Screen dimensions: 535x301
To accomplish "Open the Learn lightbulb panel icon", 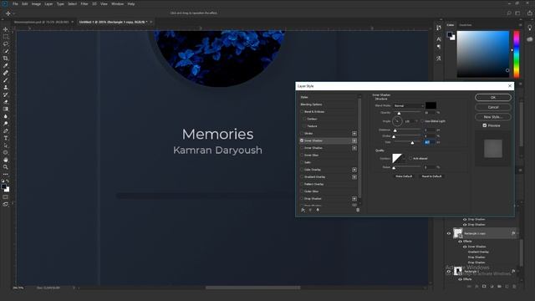I will [530, 28].
